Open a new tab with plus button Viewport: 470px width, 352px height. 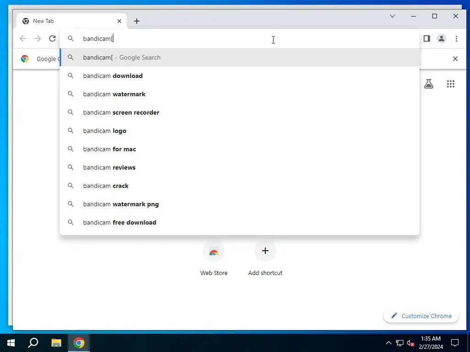pyautogui.click(x=137, y=21)
